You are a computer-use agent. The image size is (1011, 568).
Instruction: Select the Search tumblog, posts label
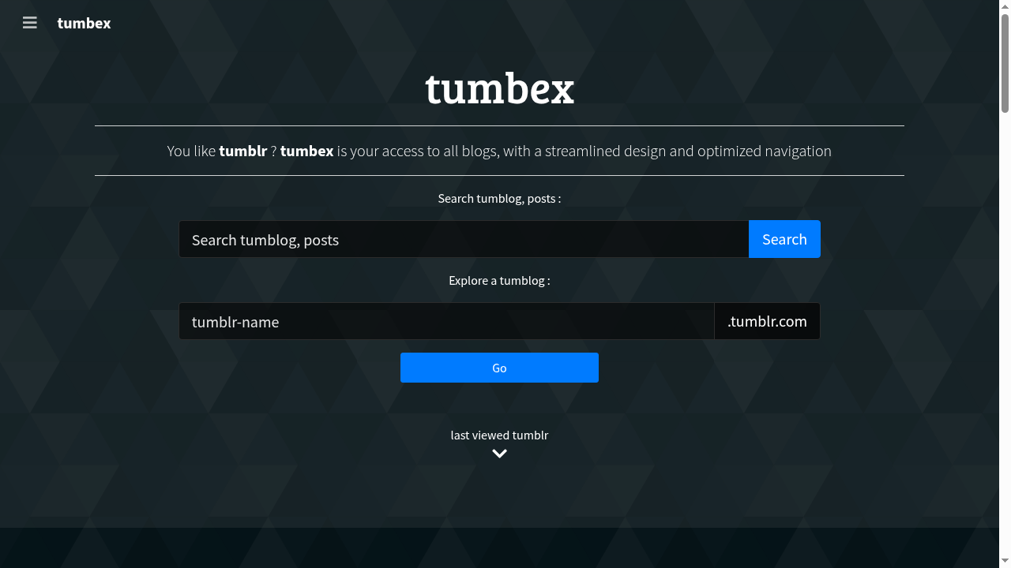[499, 198]
